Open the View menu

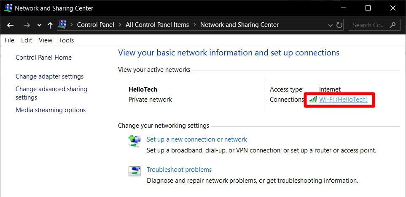[x=45, y=40]
